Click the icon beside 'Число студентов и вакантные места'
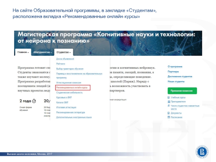Image resolution: width=216 pixels, height=162 pixels. (168, 106)
